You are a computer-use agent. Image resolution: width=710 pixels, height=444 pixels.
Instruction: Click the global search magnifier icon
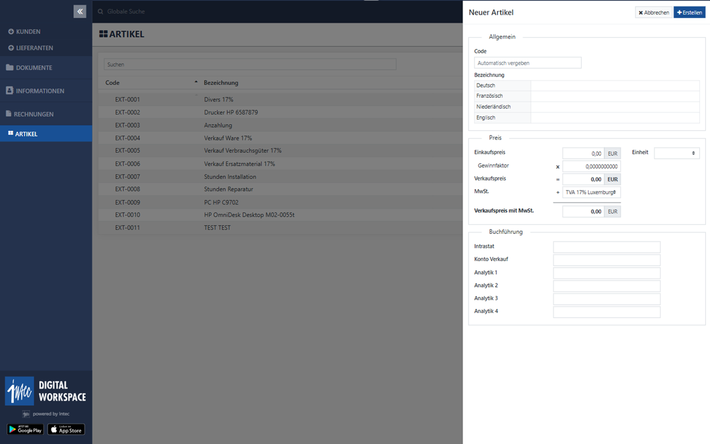pyautogui.click(x=101, y=12)
